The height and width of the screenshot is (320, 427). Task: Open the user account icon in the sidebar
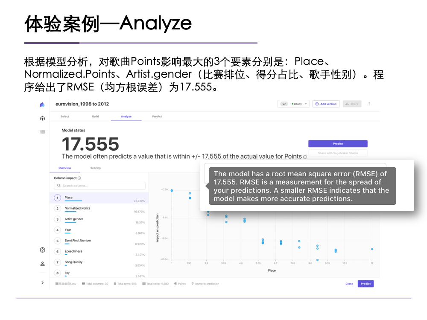click(x=42, y=264)
